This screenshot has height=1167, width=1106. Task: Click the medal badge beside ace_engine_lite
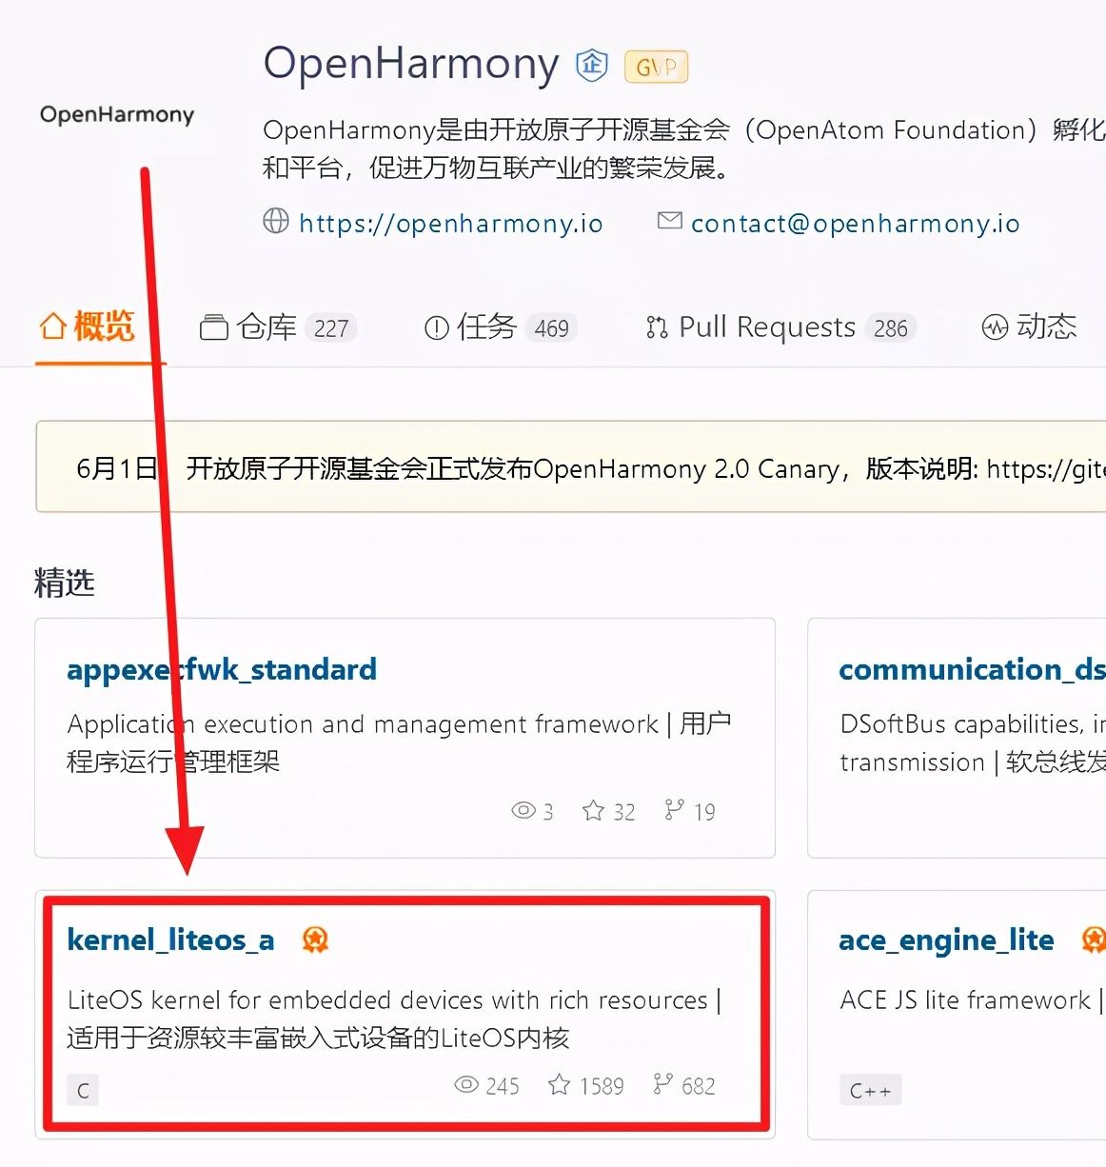pos(1094,940)
